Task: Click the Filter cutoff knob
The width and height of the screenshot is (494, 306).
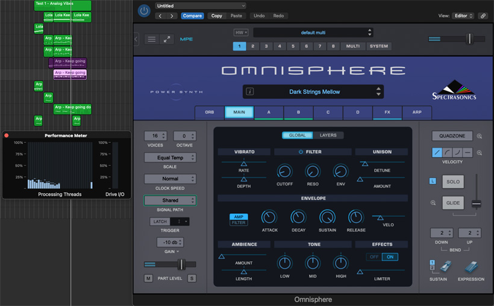Action: point(284,172)
